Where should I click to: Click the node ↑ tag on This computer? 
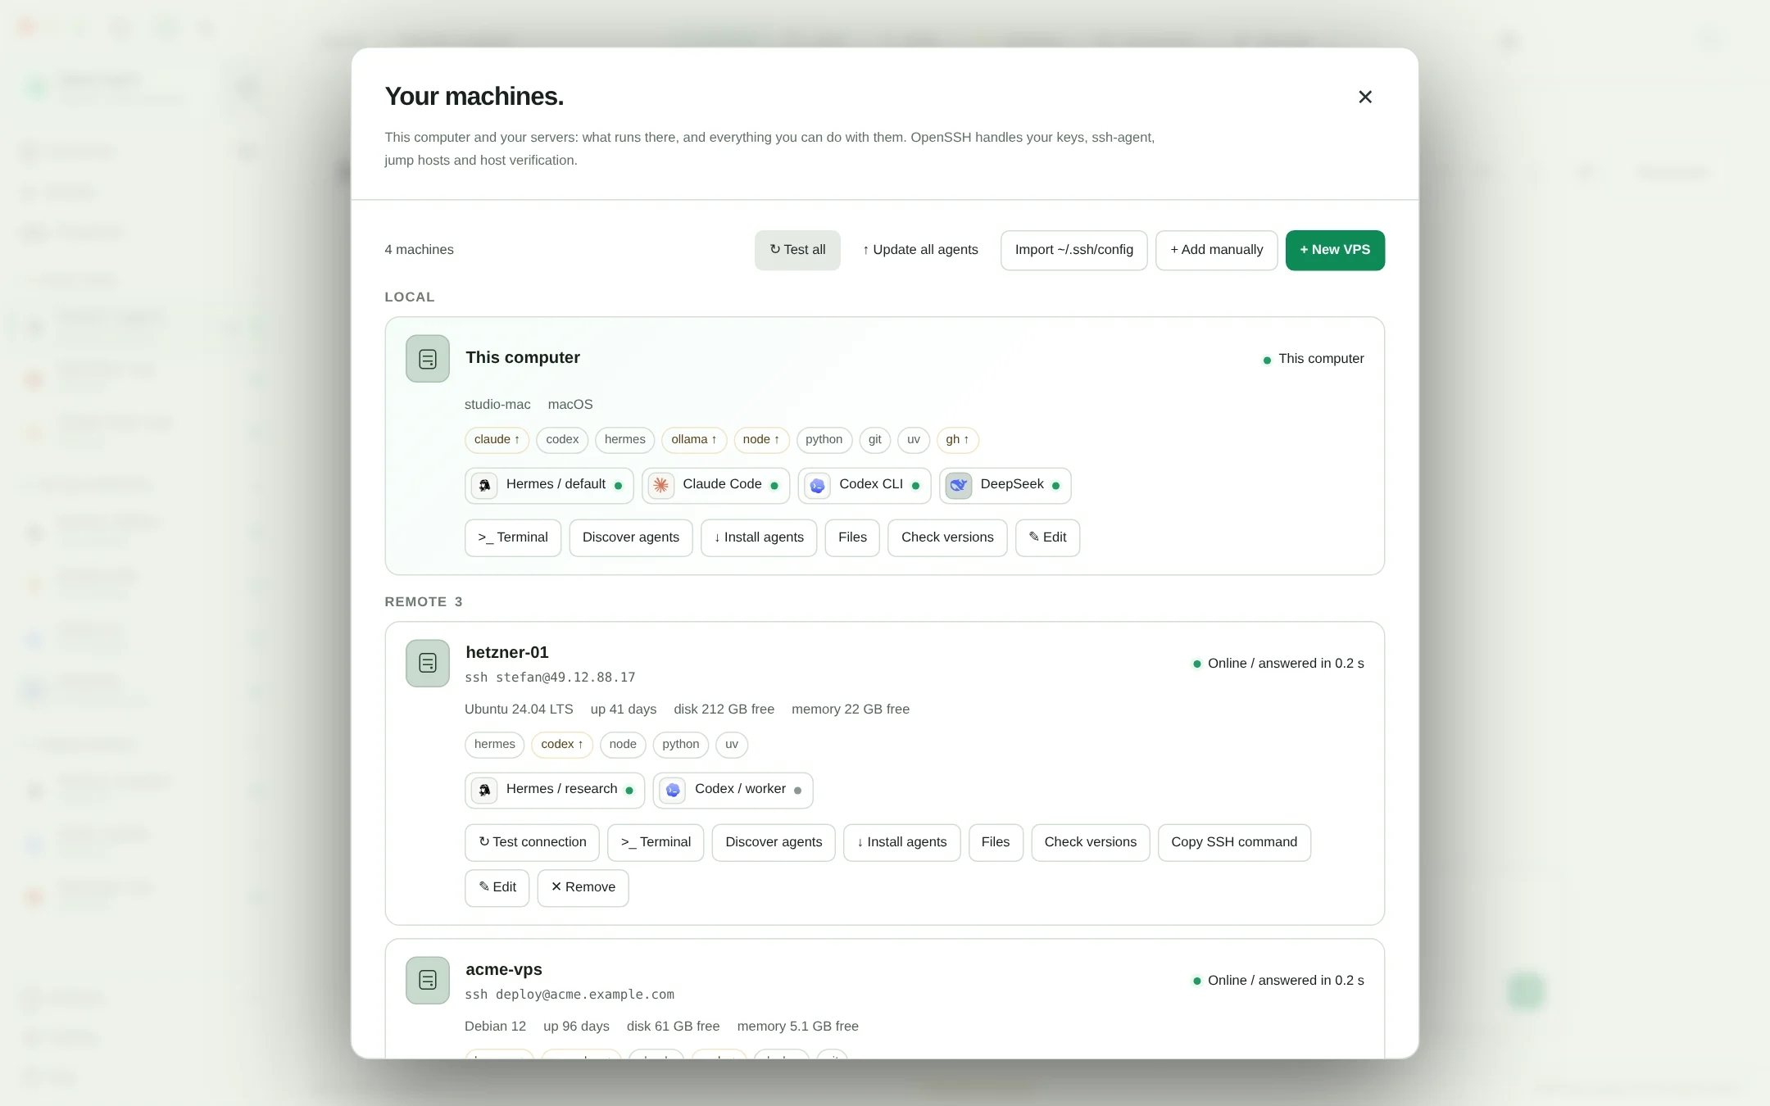click(761, 440)
